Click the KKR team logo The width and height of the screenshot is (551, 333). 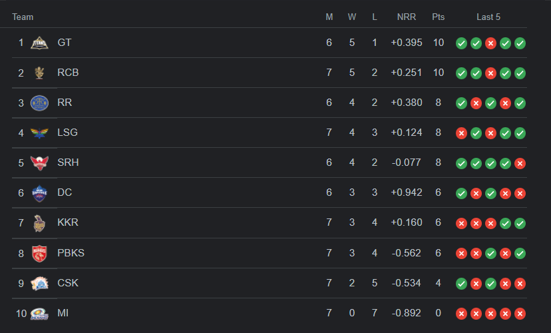pyautogui.click(x=40, y=222)
